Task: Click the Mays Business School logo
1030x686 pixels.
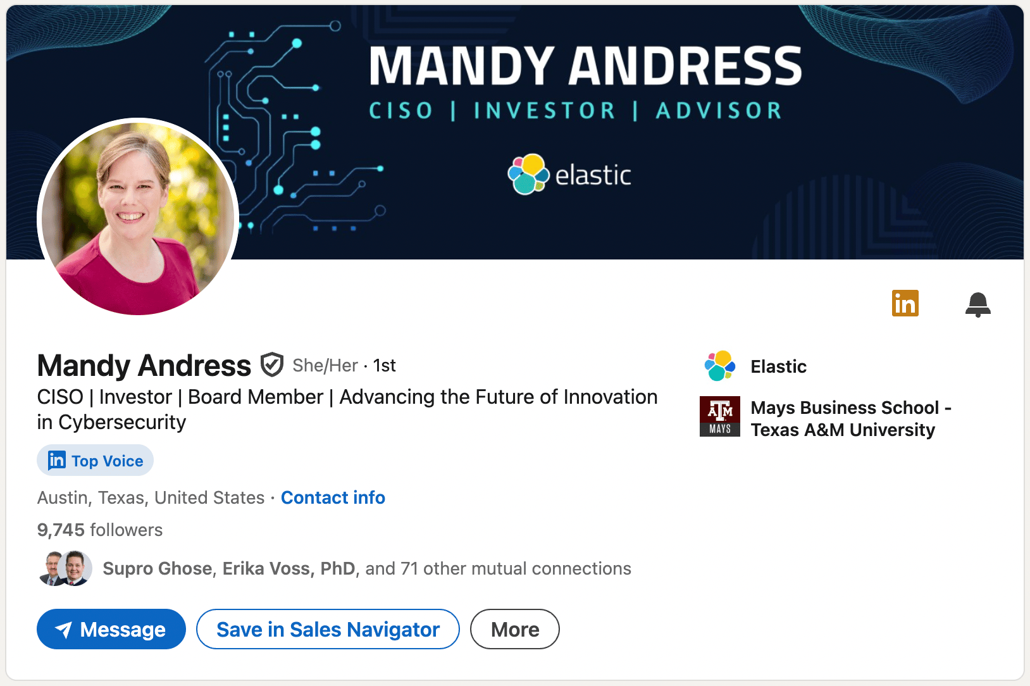Action: coord(720,416)
